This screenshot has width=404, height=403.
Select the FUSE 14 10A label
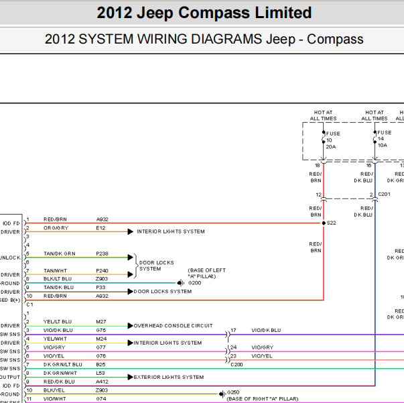point(384,139)
